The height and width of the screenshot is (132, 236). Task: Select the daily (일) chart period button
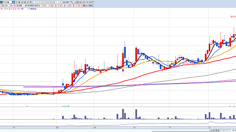pyautogui.click(x=14, y=2)
